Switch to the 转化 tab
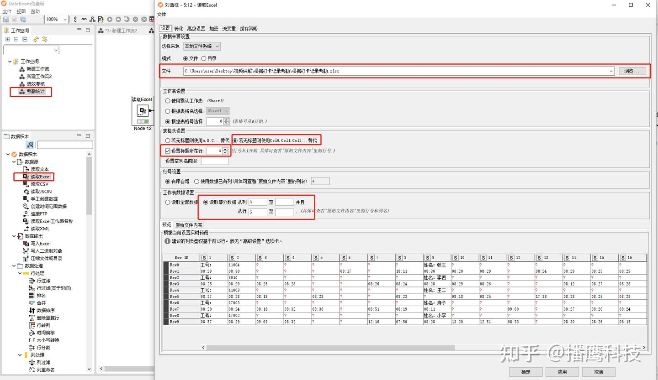The width and height of the screenshot is (658, 380). tap(179, 28)
